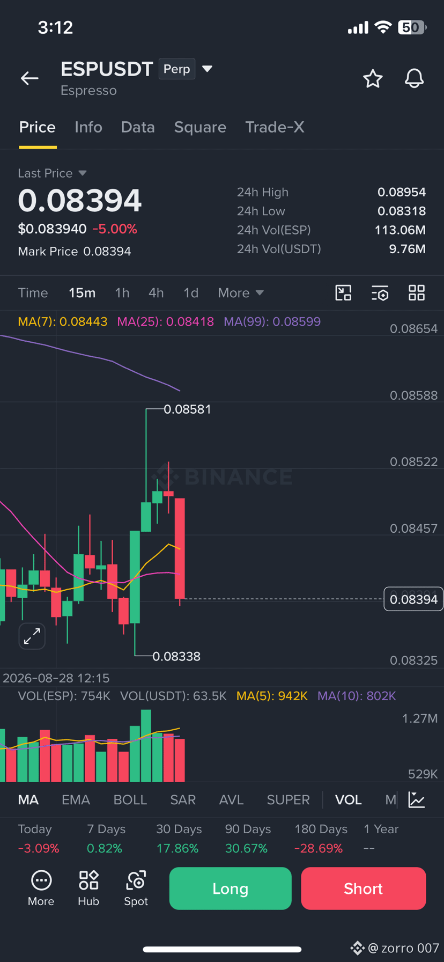The image size is (444, 962).
Task: Tap the MA(25) indicator value
Action: (165, 322)
